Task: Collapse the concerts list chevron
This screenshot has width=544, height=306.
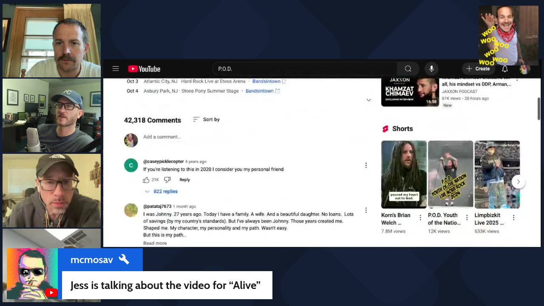Action: (368, 100)
